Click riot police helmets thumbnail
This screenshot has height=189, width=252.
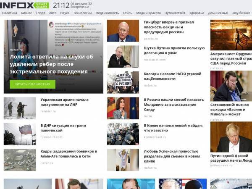point(123,134)
